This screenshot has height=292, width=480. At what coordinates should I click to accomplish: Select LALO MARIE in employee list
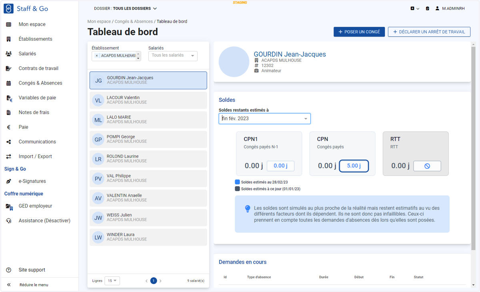pyautogui.click(x=148, y=120)
